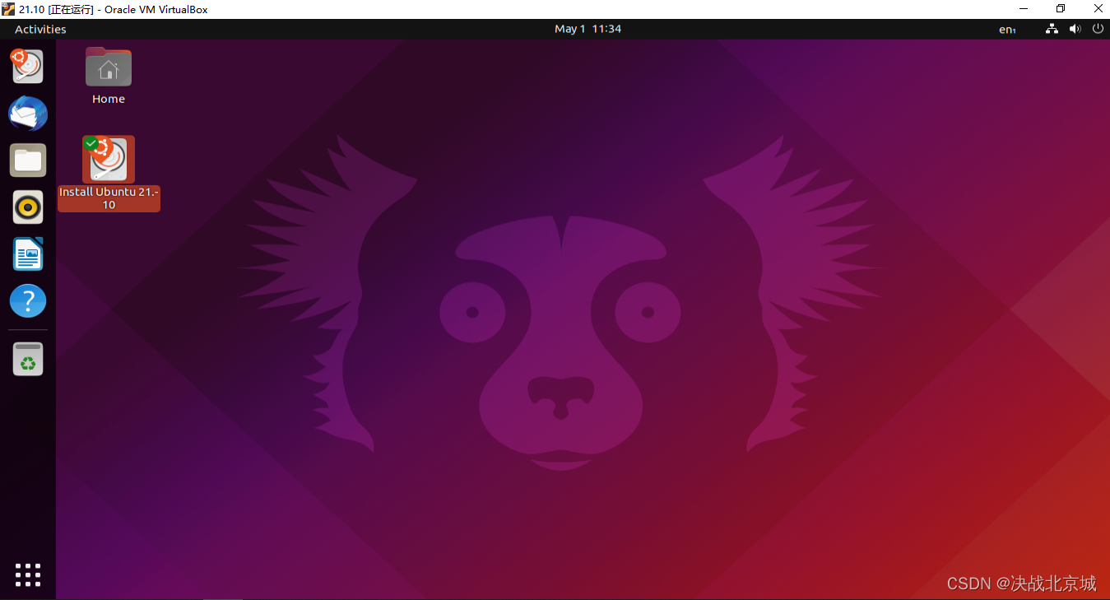
Task: Minimize the VirtualBox window
Action: (1024, 9)
